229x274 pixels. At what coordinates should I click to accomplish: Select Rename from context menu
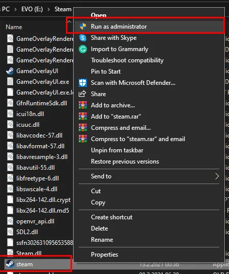[x=149, y=240]
